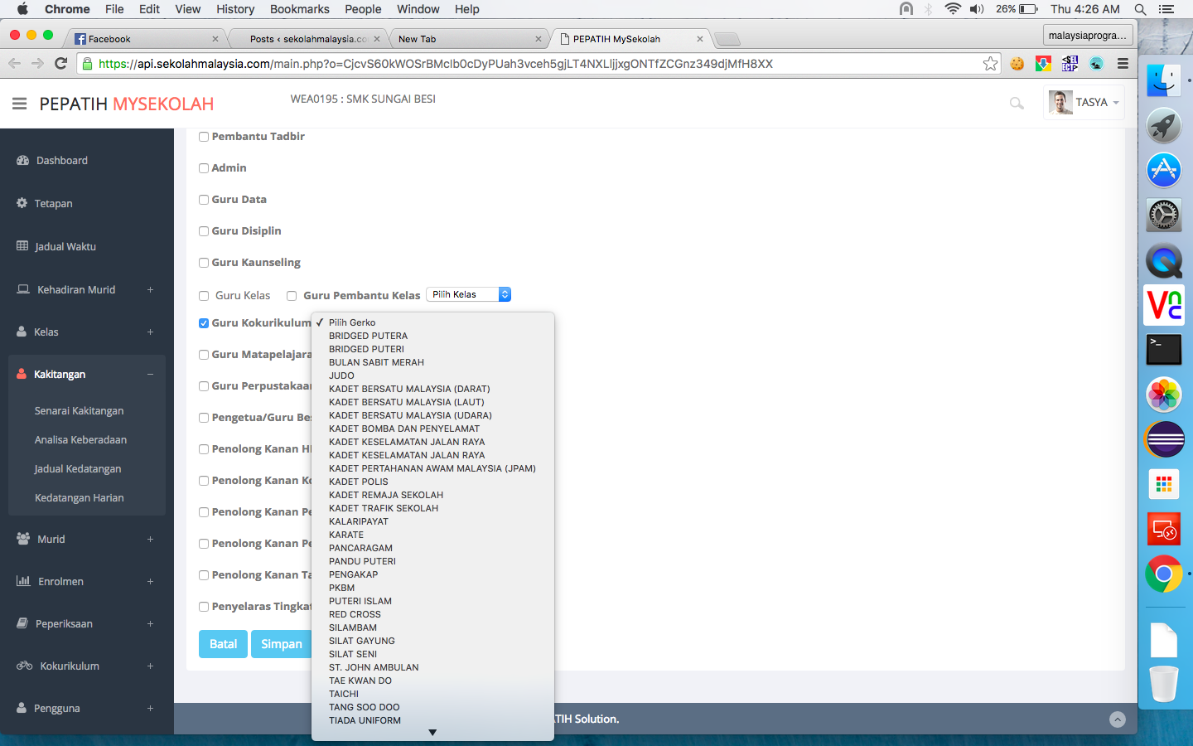This screenshot has width=1193, height=746.
Task: Expand the Kehadiran Murid submenu
Action: click(x=150, y=289)
